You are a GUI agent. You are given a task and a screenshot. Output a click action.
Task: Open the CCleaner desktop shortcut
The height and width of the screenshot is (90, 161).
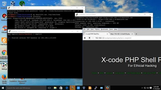click(4, 29)
